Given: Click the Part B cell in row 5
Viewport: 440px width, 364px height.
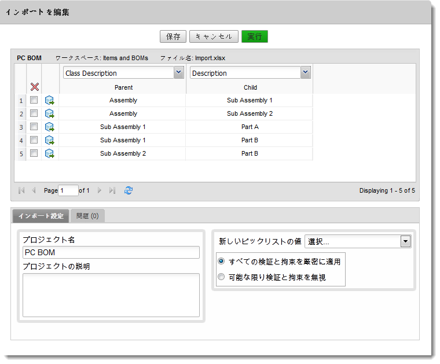Looking at the screenshot, I should click(250, 153).
